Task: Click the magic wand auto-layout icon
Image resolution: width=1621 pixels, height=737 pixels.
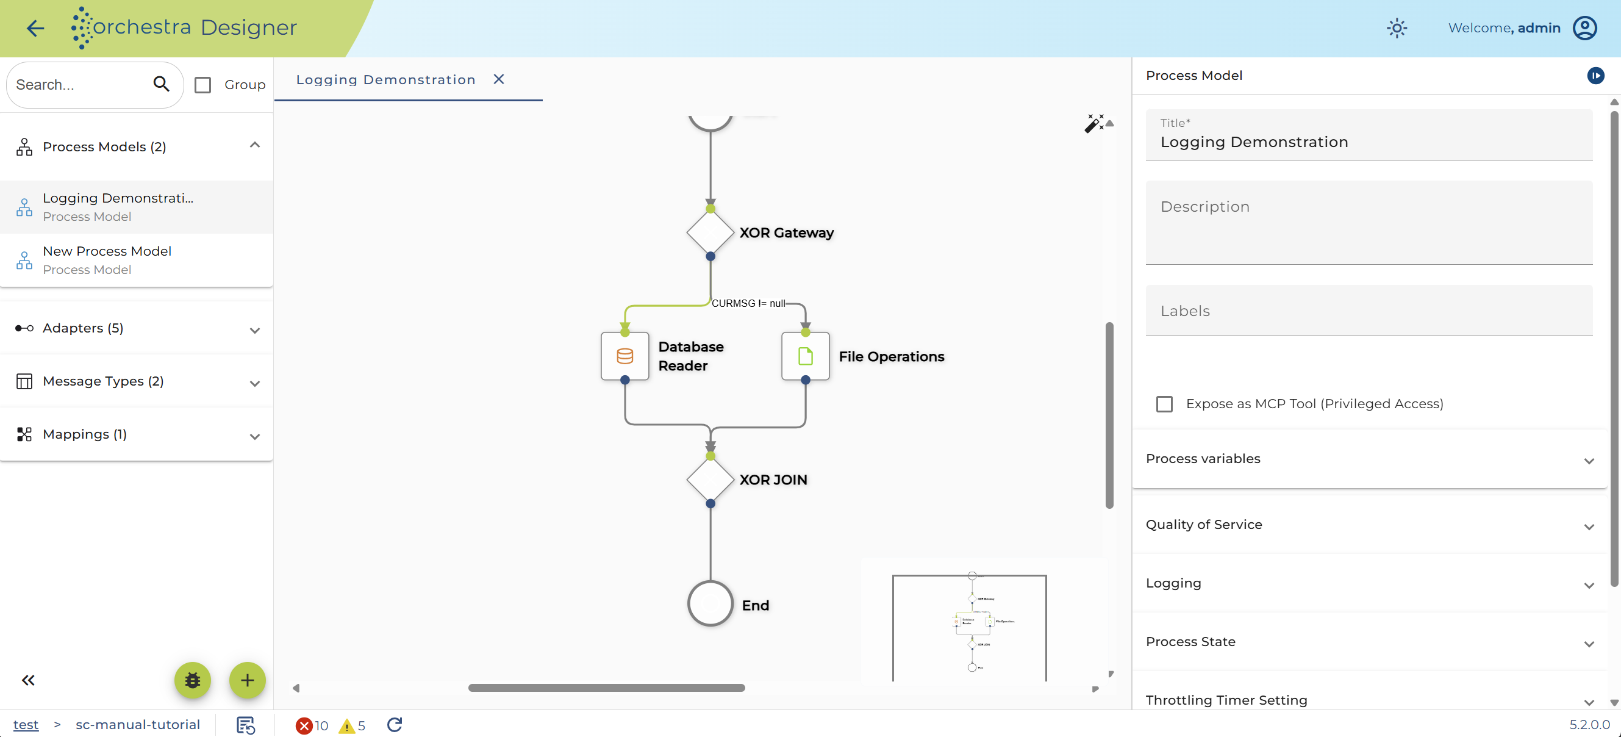Action: click(1093, 123)
